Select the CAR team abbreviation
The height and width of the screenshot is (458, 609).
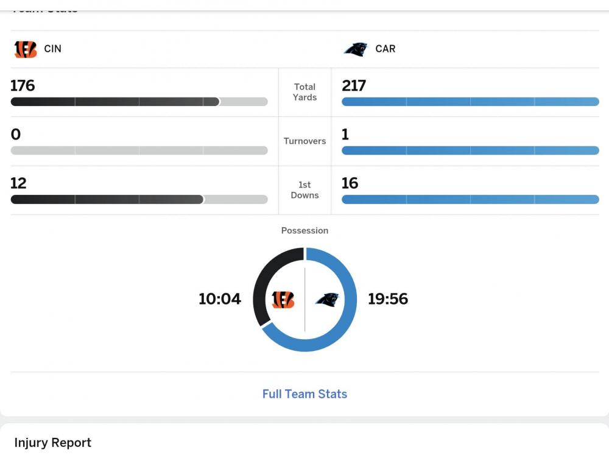coord(385,49)
